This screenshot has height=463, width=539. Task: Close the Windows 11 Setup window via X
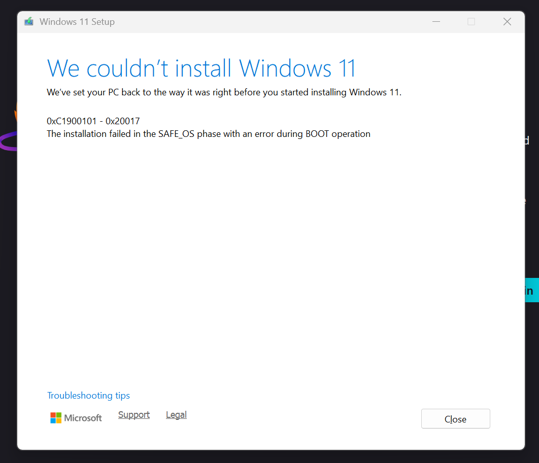(x=507, y=22)
